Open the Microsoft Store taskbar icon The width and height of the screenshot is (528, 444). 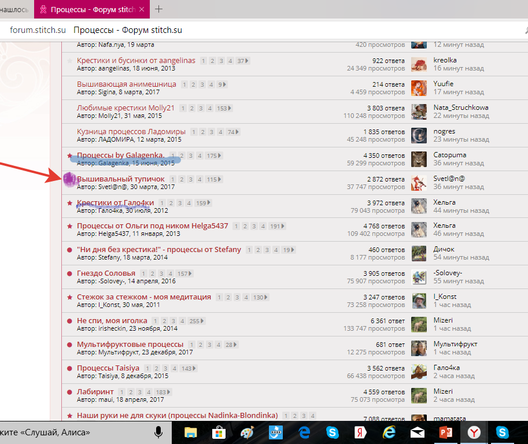(x=219, y=432)
